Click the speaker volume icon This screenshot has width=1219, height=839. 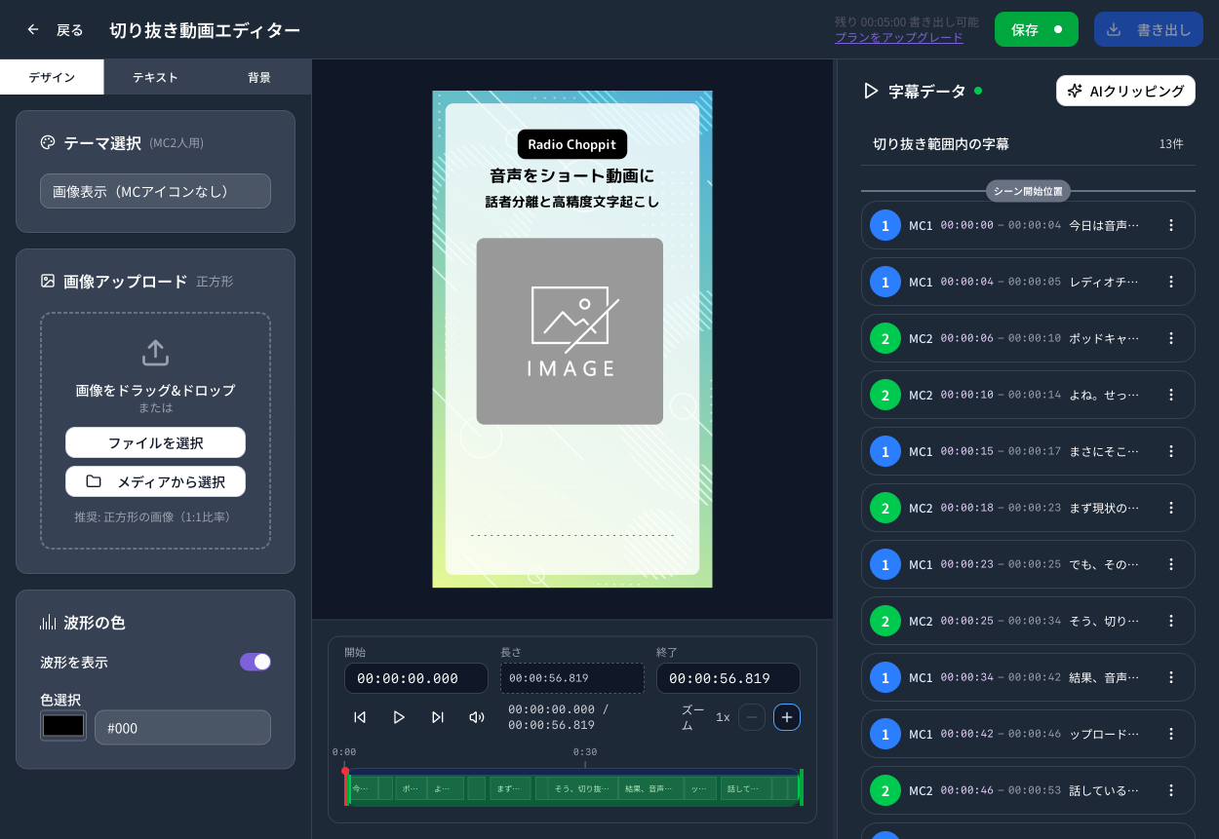[x=477, y=717]
